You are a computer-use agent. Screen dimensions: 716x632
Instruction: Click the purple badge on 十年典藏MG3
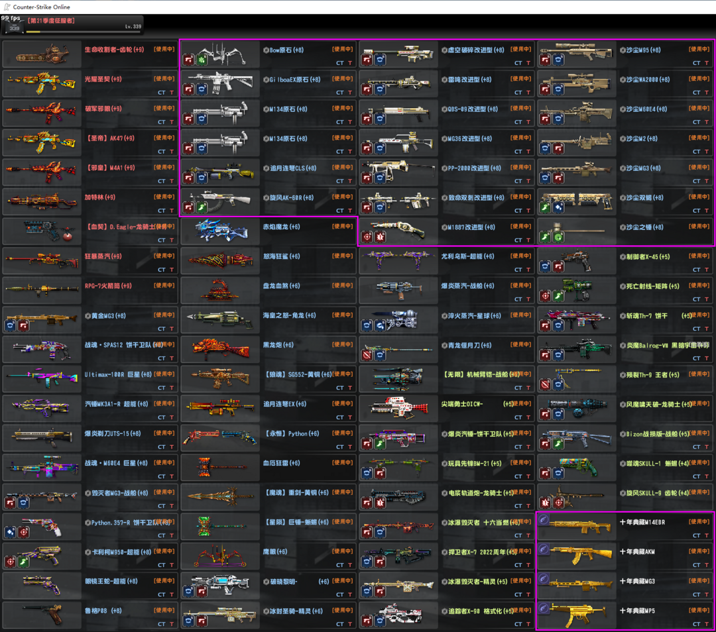click(544, 578)
